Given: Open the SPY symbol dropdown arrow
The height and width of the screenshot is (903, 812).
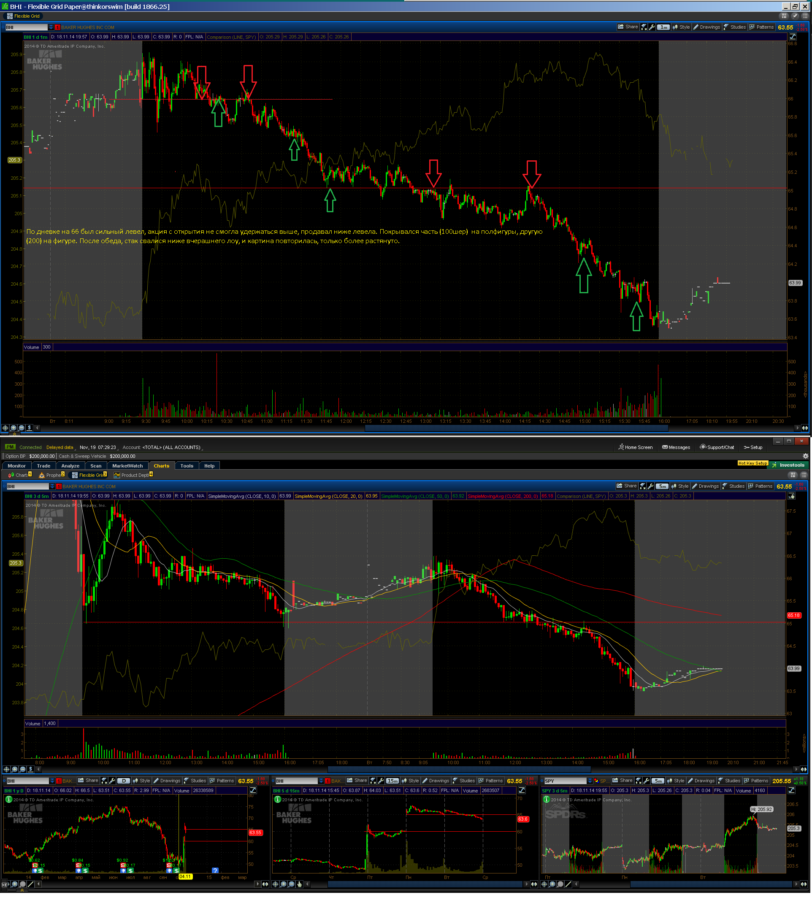Looking at the screenshot, I should (x=590, y=781).
